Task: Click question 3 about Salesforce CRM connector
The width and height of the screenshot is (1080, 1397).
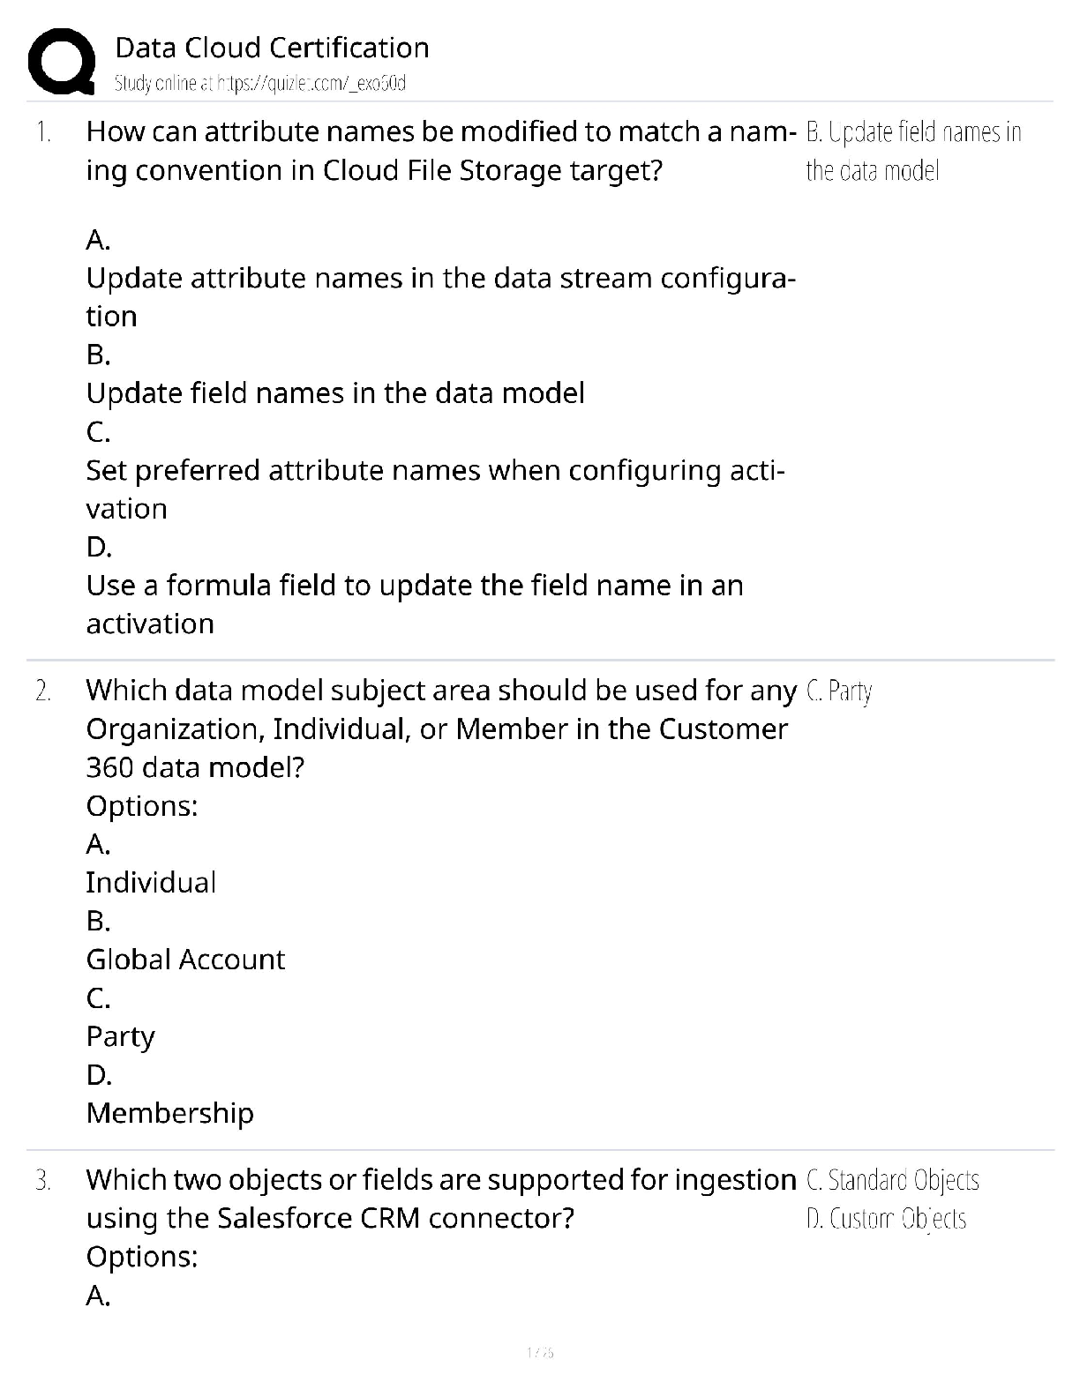Action: [x=440, y=1180]
